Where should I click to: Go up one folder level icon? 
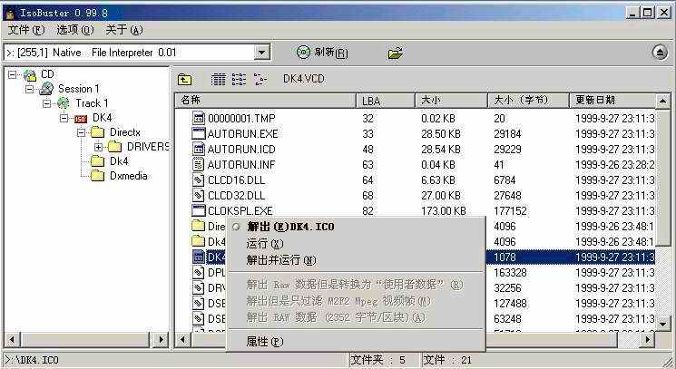[184, 79]
